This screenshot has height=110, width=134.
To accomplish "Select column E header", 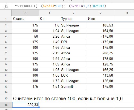I will (x=124, y=13).
